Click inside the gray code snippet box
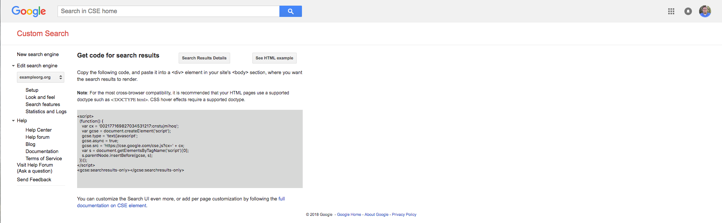Image resolution: width=722 pixels, height=223 pixels. click(x=190, y=149)
